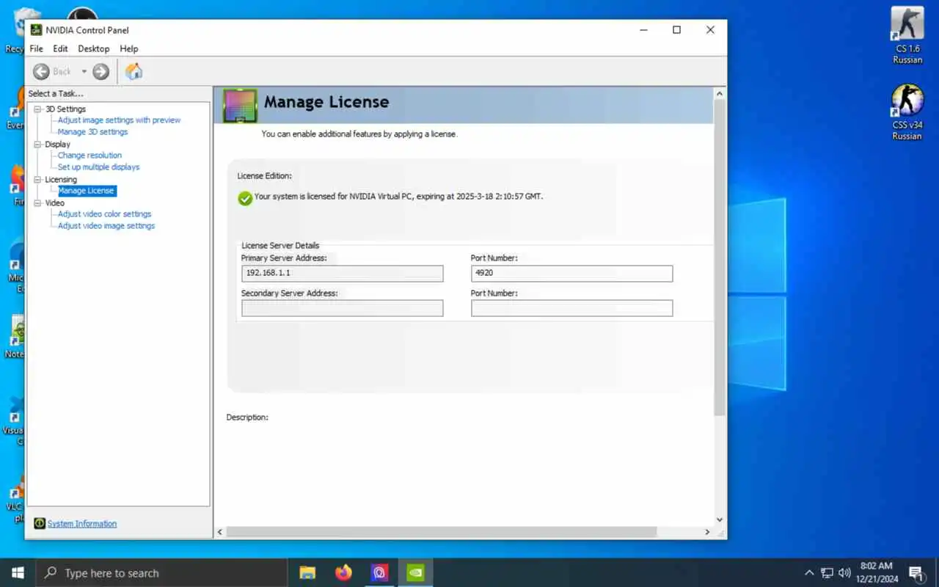Click the vertical scrollbar up arrow
Screen dimensions: 939x587
coord(719,94)
